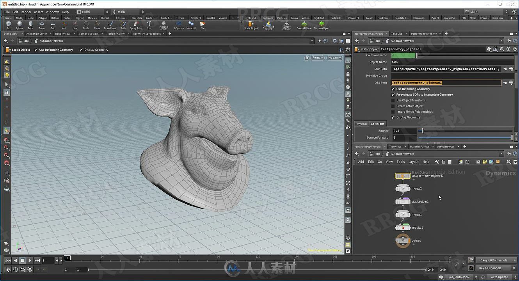This screenshot has height=281, width=519.
Task: Select the Draw Curve shelf tool
Action: (110, 25)
